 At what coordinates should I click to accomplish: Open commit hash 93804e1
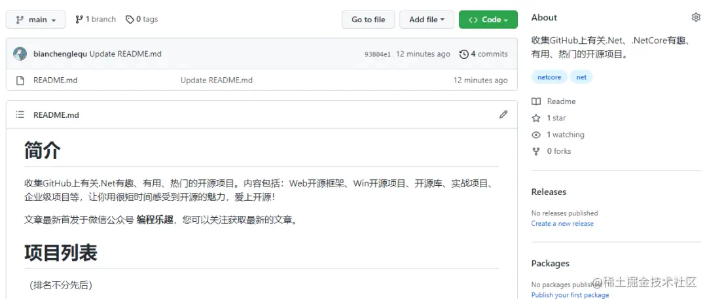(x=378, y=54)
